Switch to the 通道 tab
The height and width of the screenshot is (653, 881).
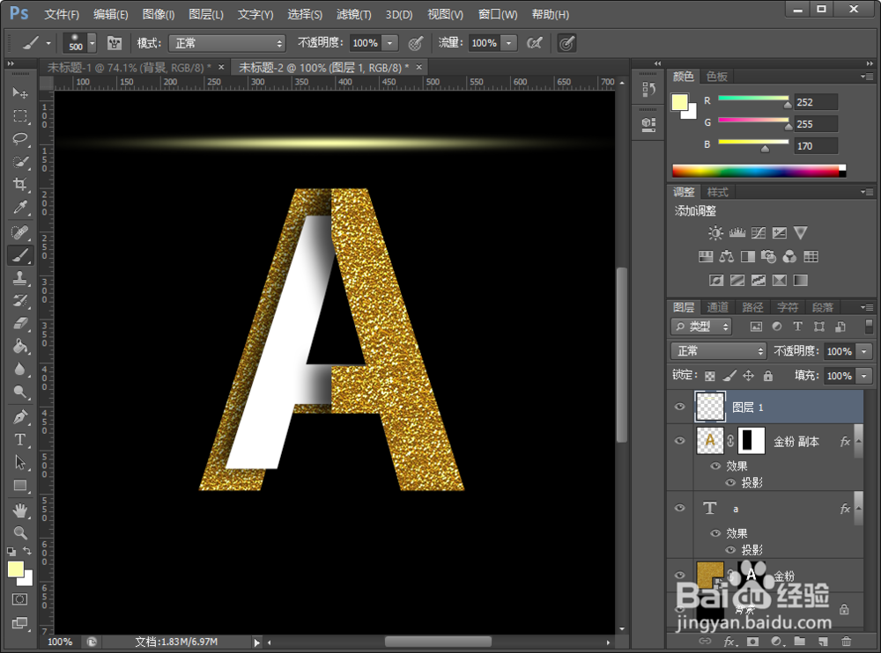click(x=717, y=307)
